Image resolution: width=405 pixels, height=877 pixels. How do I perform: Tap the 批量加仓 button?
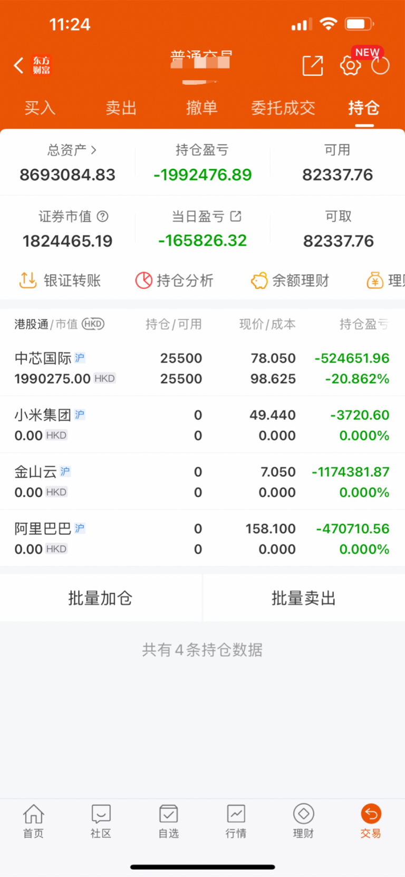(101, 598)
